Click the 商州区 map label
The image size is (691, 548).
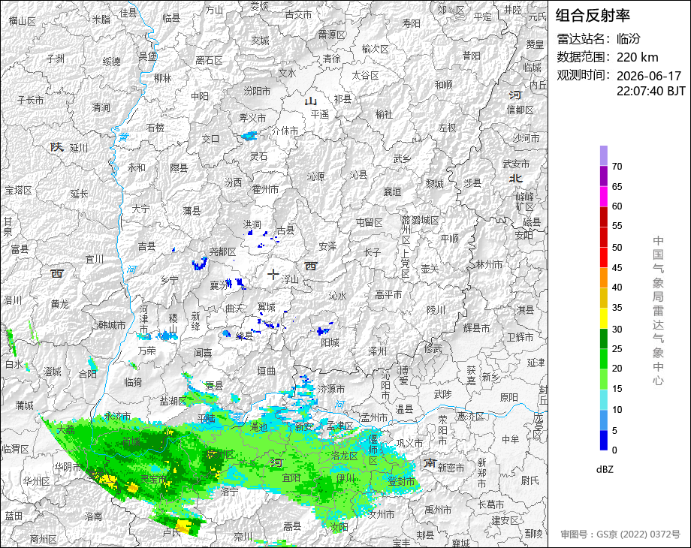44,539
